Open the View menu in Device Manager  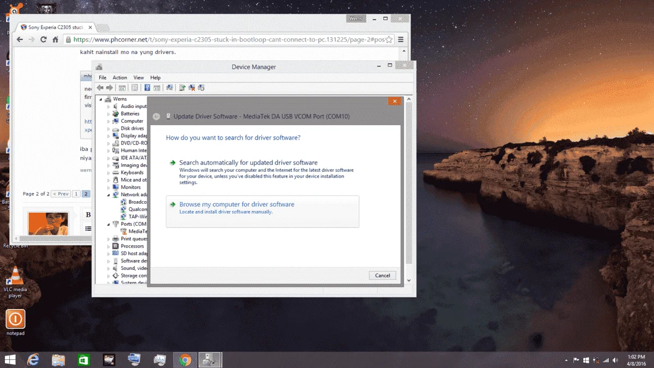(138, 78)
